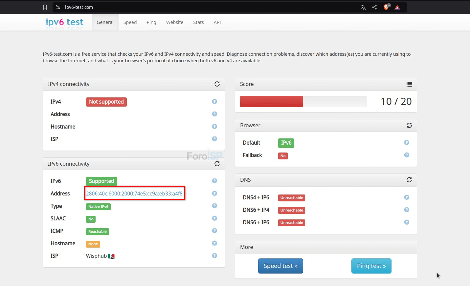Viewport: 470px width, 286px height.
Task: Click help icon for Fallback row
Action: (407, 155)
